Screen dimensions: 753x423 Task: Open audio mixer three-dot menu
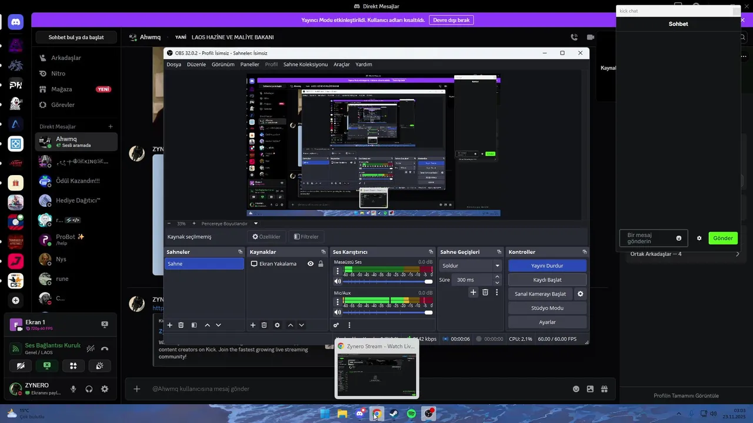[x=349, y=325]
